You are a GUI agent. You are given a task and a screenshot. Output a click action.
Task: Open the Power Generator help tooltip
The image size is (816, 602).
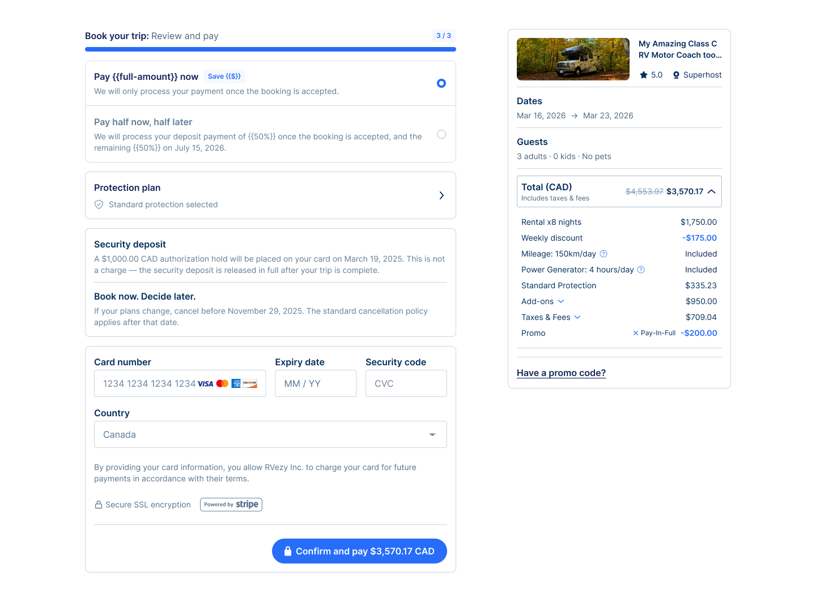pyautogui.click(x=641, y=270)
